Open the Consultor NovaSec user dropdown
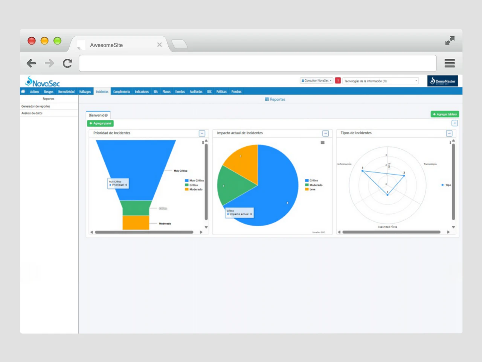 pos(316,81)
